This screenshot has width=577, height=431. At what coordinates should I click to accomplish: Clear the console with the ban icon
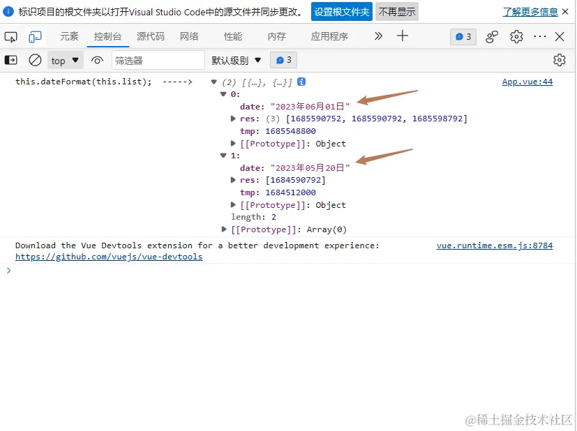(36, 60)
